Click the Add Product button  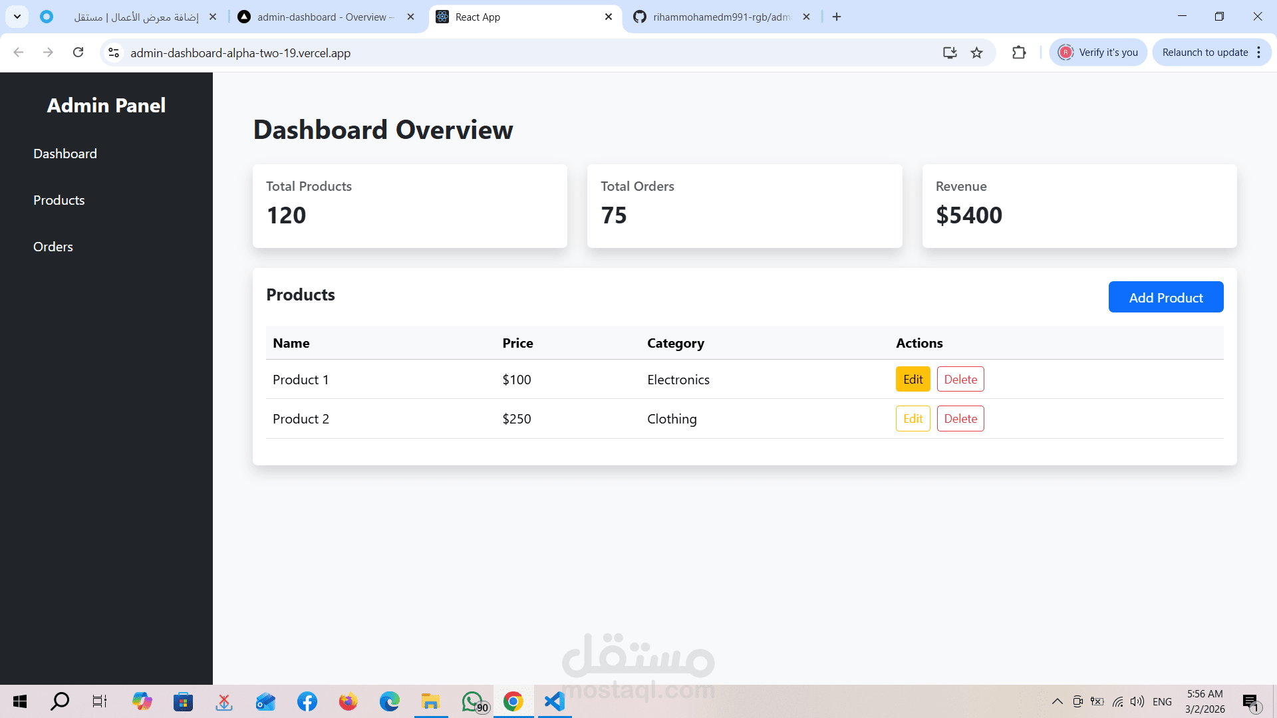point(1165,297)
